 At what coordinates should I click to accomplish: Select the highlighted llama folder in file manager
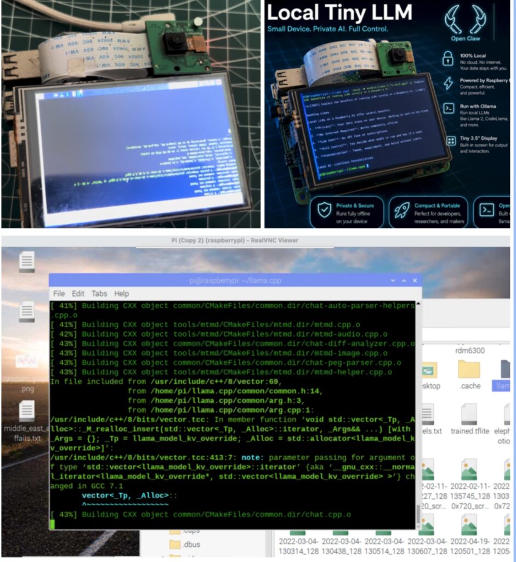point(505,369)
